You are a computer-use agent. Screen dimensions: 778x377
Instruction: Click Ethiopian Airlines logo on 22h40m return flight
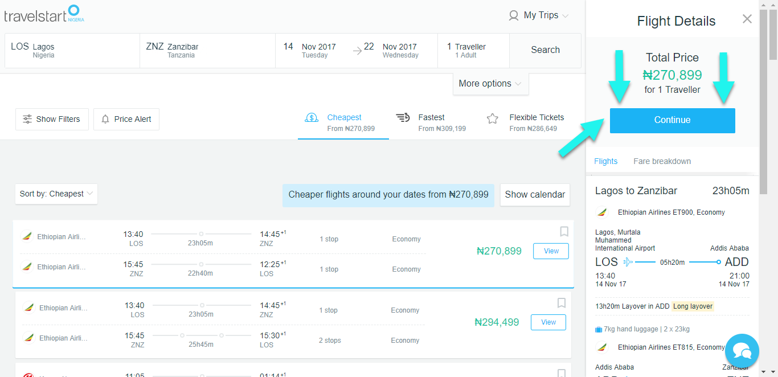pos(26,267)
